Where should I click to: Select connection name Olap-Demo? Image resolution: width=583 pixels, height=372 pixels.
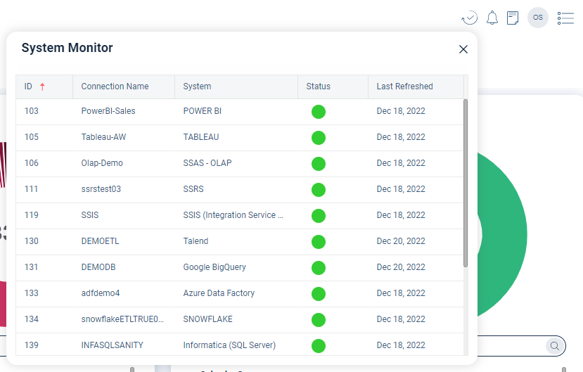point(102,162)
